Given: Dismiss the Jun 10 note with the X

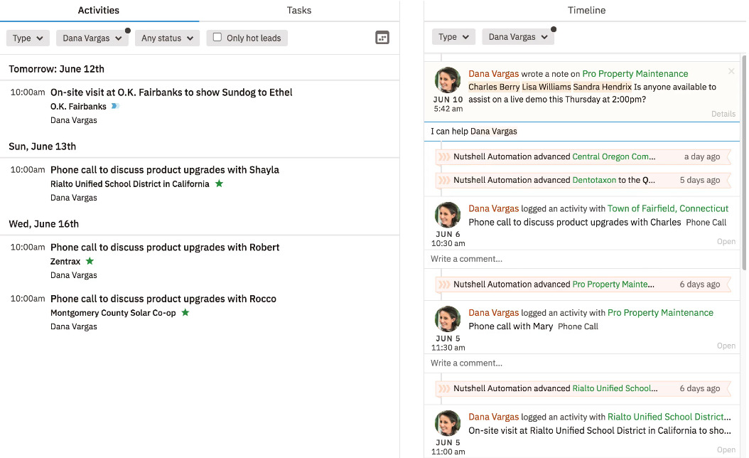Looking at the screenshot, I should coord(731,71).
